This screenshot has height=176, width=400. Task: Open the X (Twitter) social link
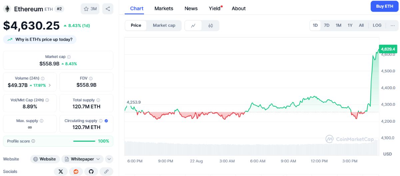coord(60,172)
